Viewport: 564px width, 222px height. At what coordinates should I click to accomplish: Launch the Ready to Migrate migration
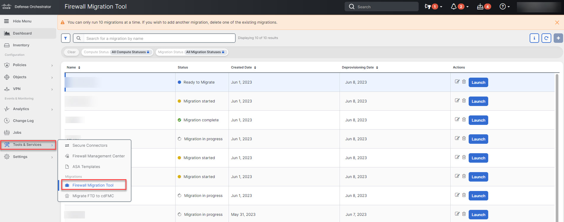[478, 82]
